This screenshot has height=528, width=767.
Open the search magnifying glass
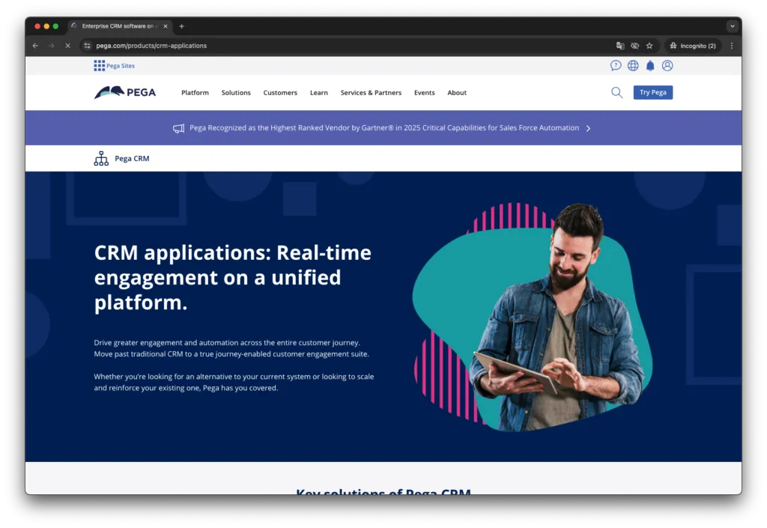point(616,92)
